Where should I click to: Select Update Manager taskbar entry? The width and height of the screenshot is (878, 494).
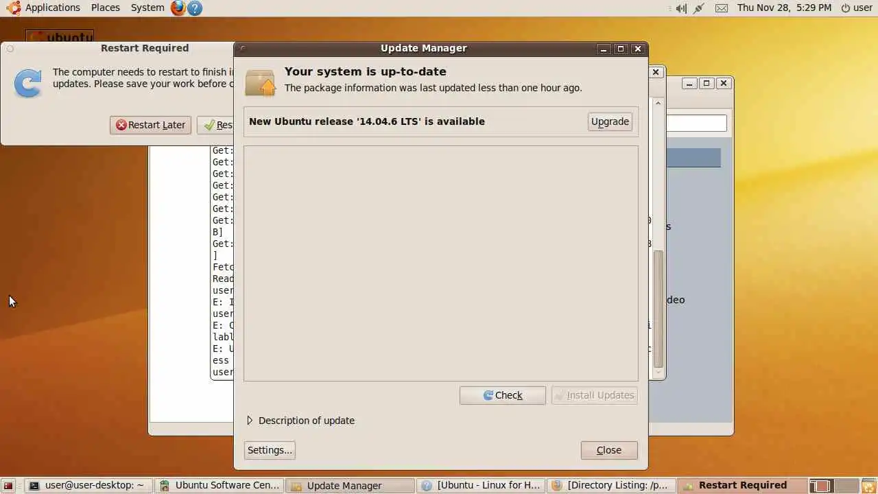350,486
